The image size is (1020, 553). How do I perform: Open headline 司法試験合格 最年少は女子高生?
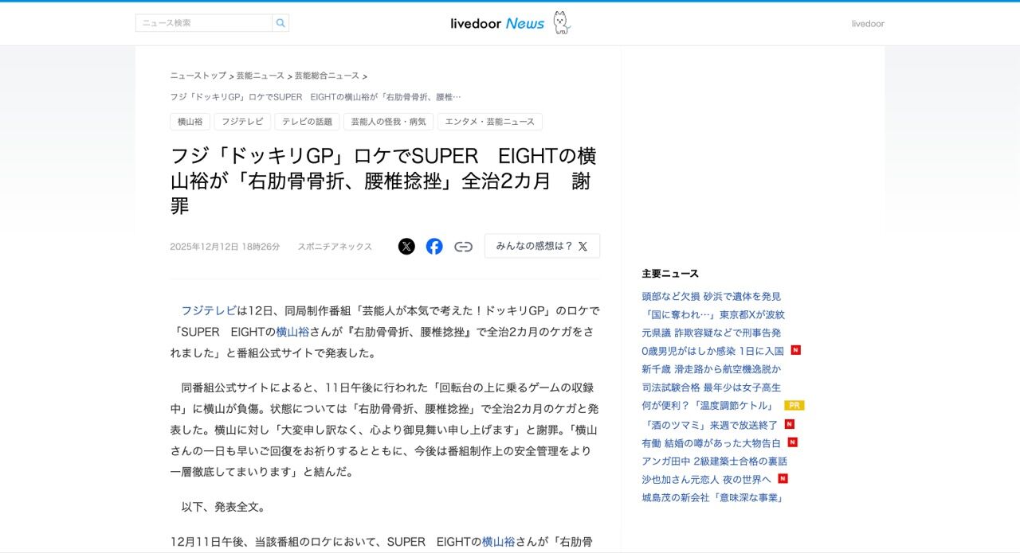point(712,387)
